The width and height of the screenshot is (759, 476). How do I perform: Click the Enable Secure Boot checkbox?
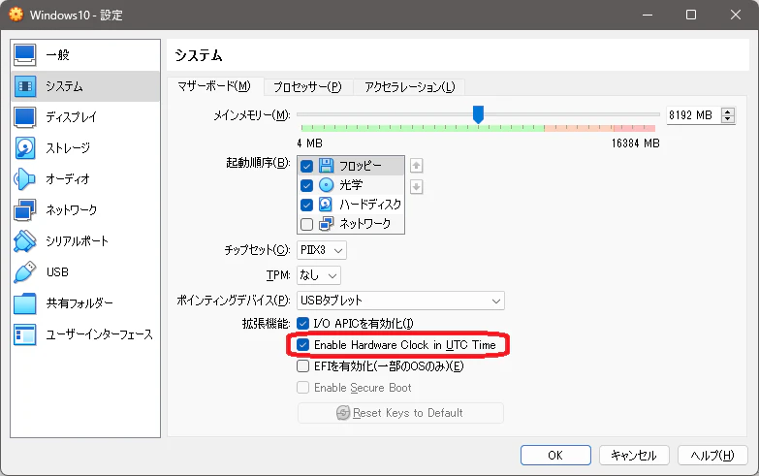(303, 388)
